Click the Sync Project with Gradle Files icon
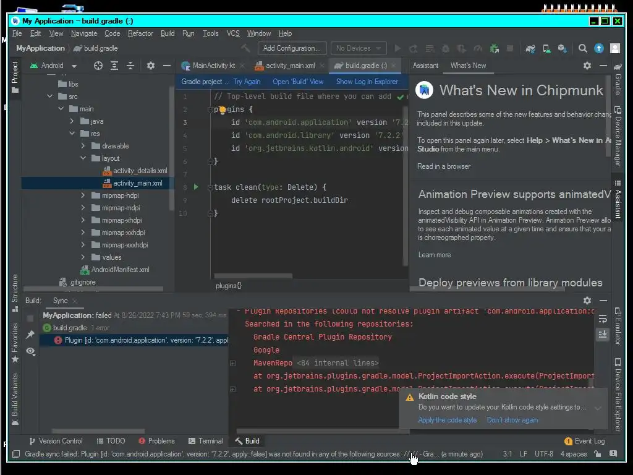The image size is (633, 475). click(x=530, y=48)
